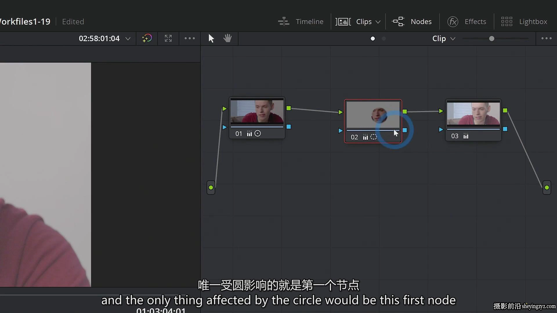Click node 03 green RGB input

(x=441, y=111)
